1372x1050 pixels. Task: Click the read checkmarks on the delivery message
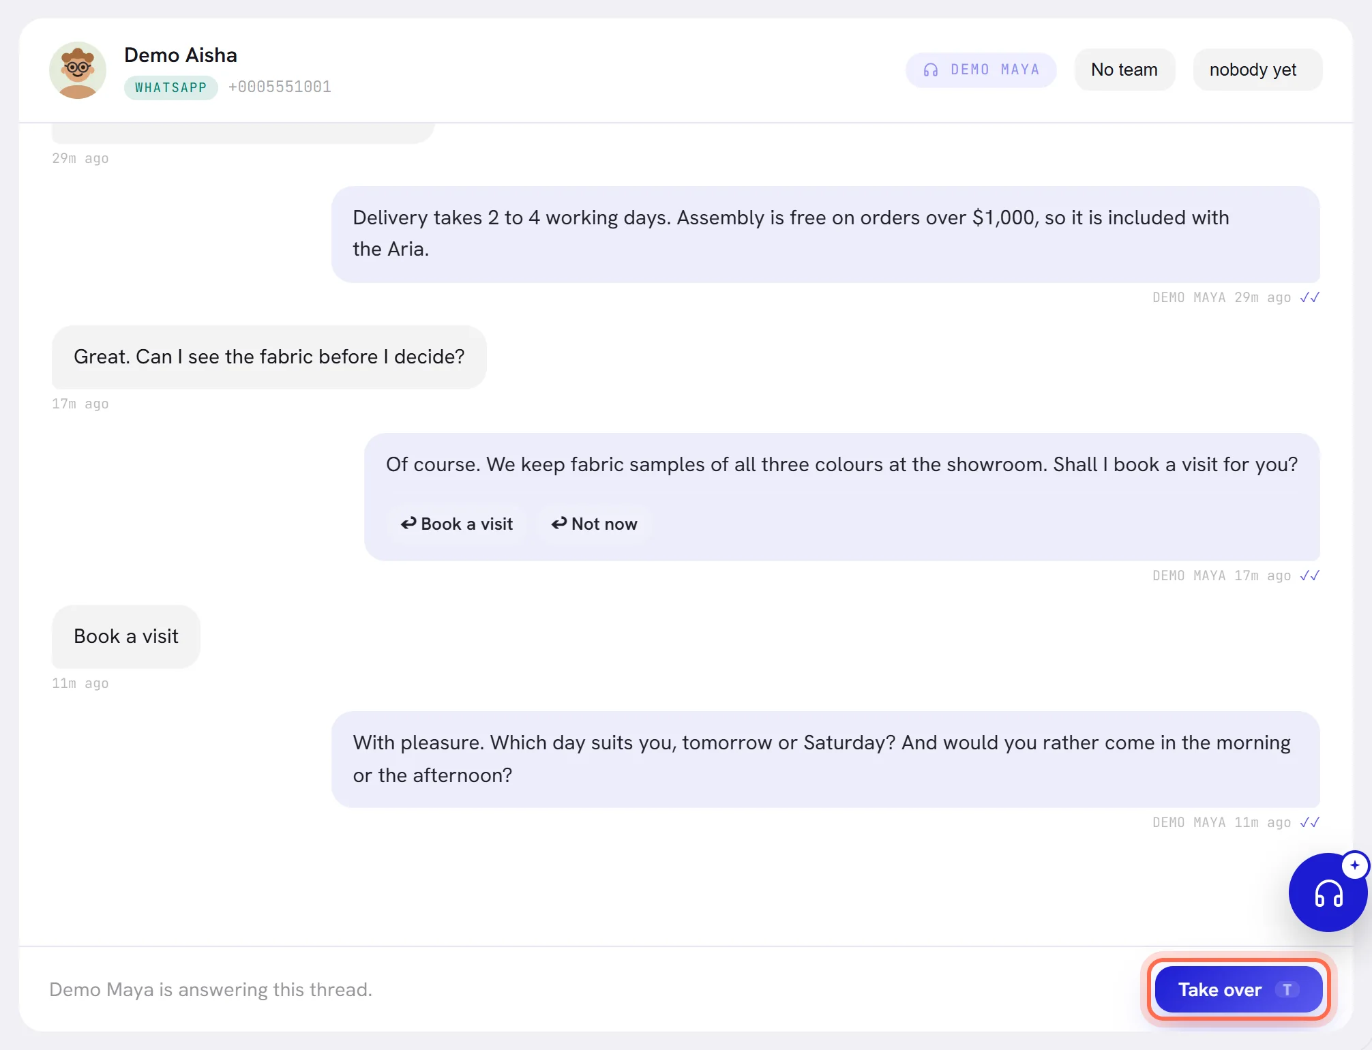(x=1309, y=297)
